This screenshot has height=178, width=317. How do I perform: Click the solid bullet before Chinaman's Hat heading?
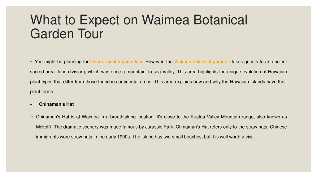click(x=31, y=104)
